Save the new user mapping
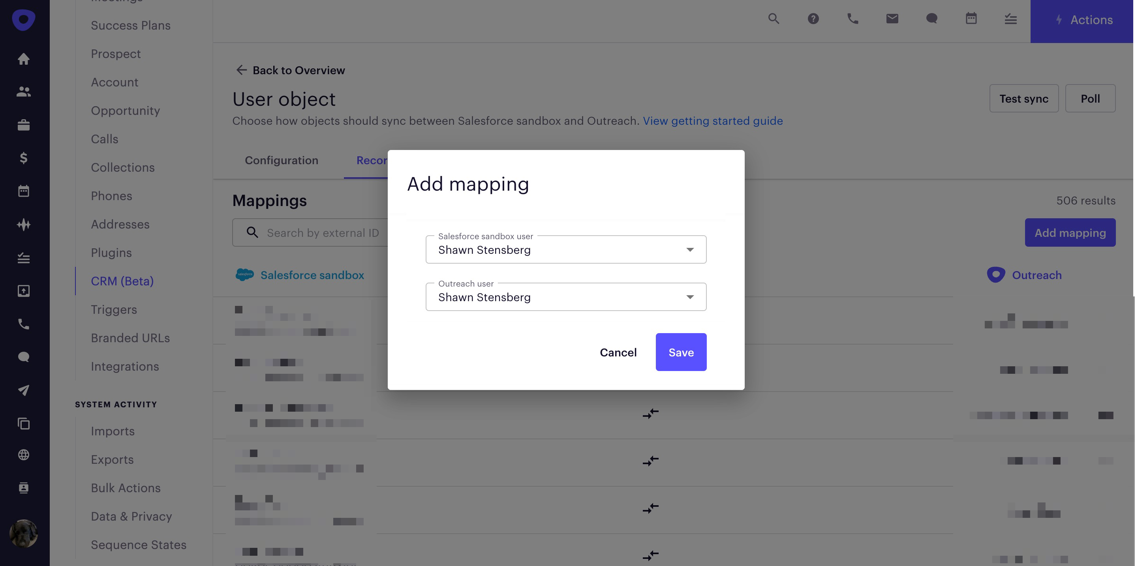 click(681, 352)
